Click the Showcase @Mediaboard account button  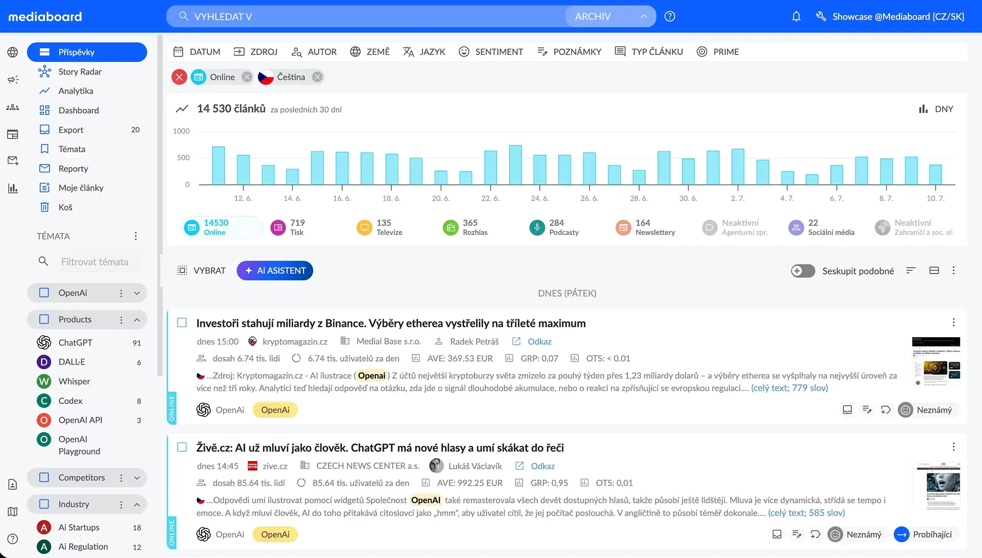pyautogui.click(x=890, y=17)
